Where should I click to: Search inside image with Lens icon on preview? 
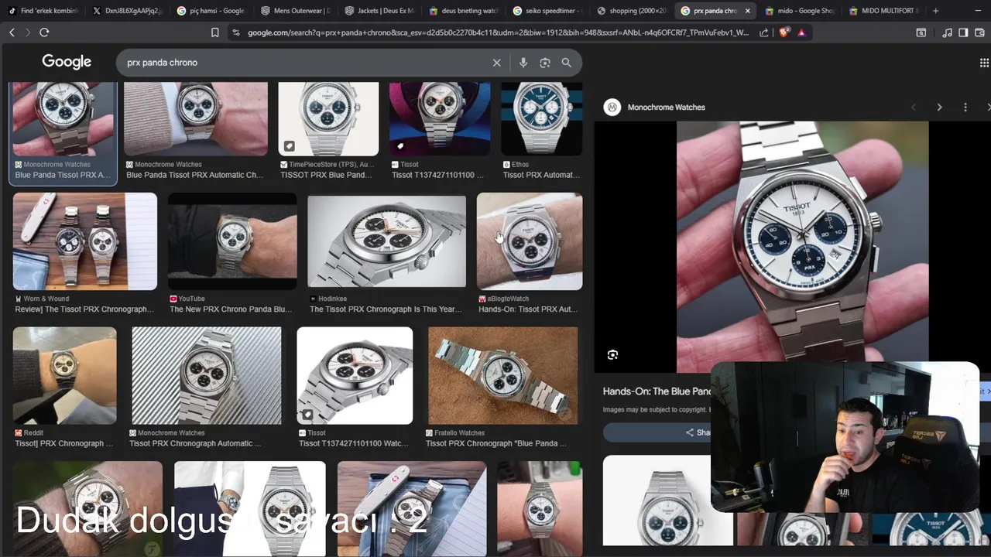[x=612, y=354]
